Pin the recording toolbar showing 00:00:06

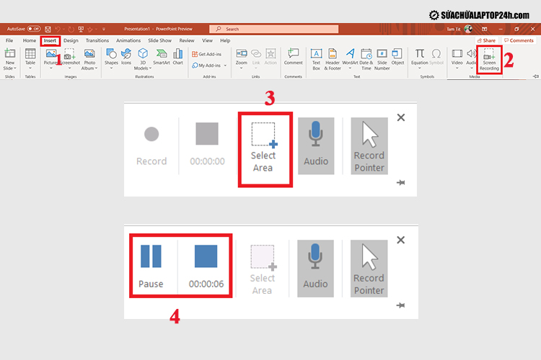400,305
